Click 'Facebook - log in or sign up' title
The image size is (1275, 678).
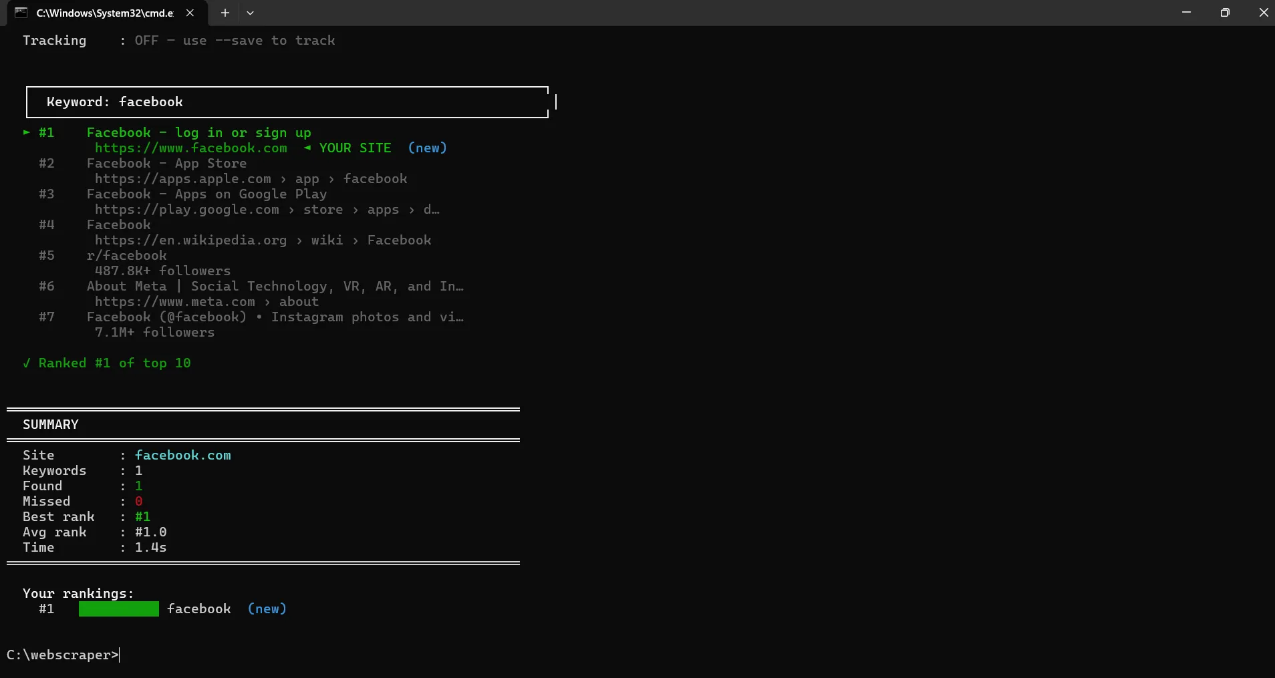[x=198, y=133]
